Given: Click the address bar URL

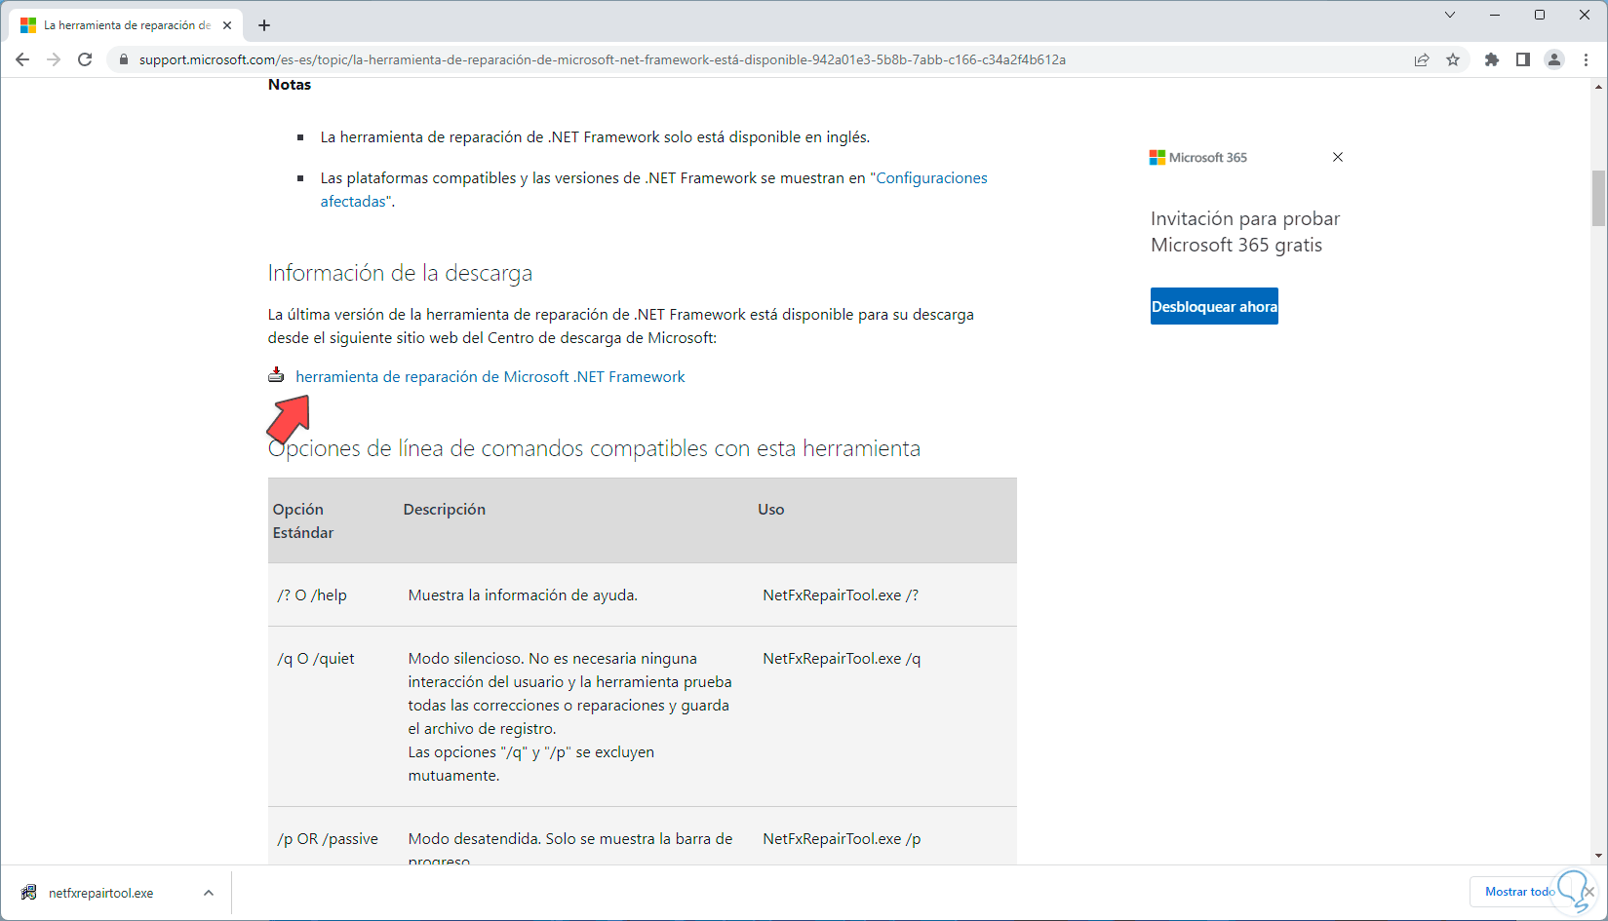Looking at the screenshot, I should [x=603, y=59].
